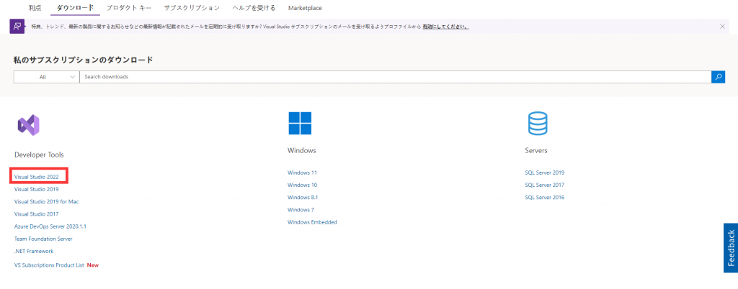
Task: Dismiss the notification banner with X
Action: tap(722, 27)
